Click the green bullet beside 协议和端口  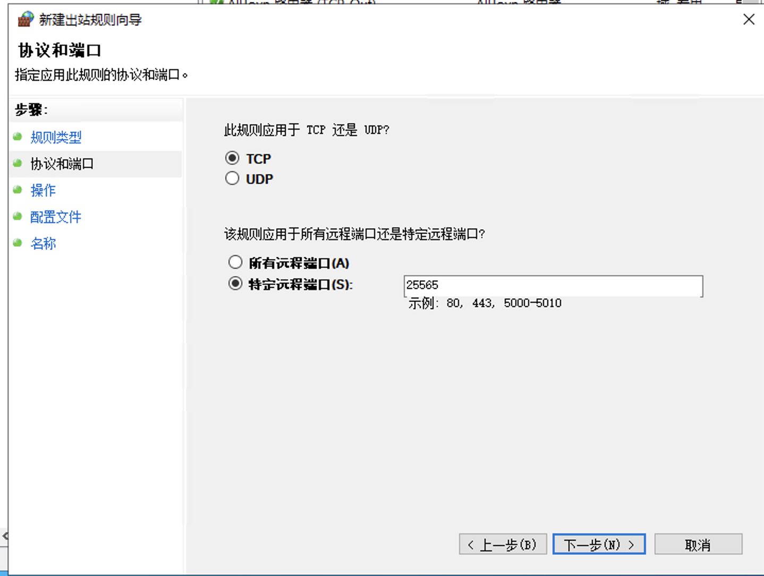point(18,163)
